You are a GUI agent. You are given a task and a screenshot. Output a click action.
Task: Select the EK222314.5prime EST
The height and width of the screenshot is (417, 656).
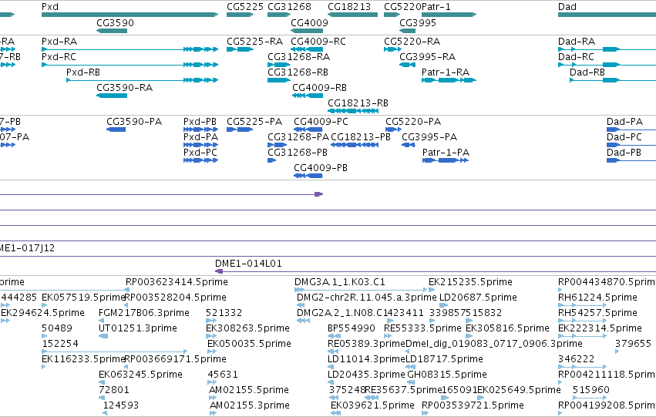(582, 336)
